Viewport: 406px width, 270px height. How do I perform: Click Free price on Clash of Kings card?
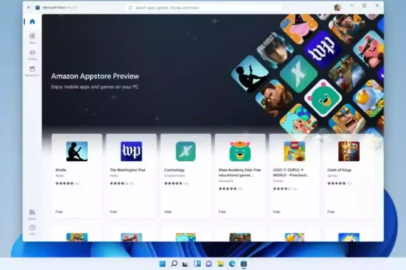pyautogui.click(x=331, y=212)
